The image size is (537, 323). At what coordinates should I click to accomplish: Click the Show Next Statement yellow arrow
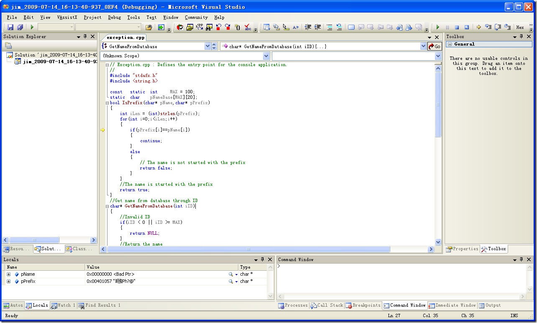click(x=478, y=27)
